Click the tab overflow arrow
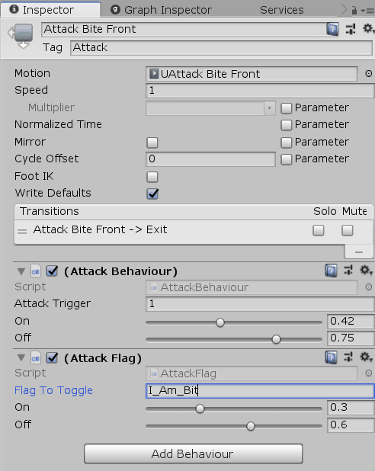Image resolution: width=375 pixels, height=471 pixels. tap(344, 10)
